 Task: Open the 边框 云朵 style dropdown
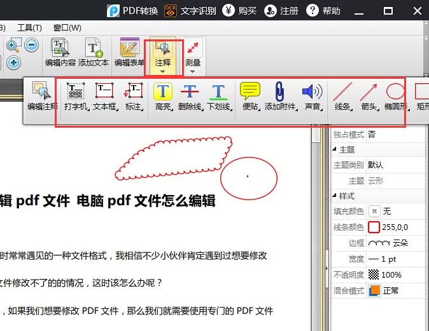coord(396,243)
